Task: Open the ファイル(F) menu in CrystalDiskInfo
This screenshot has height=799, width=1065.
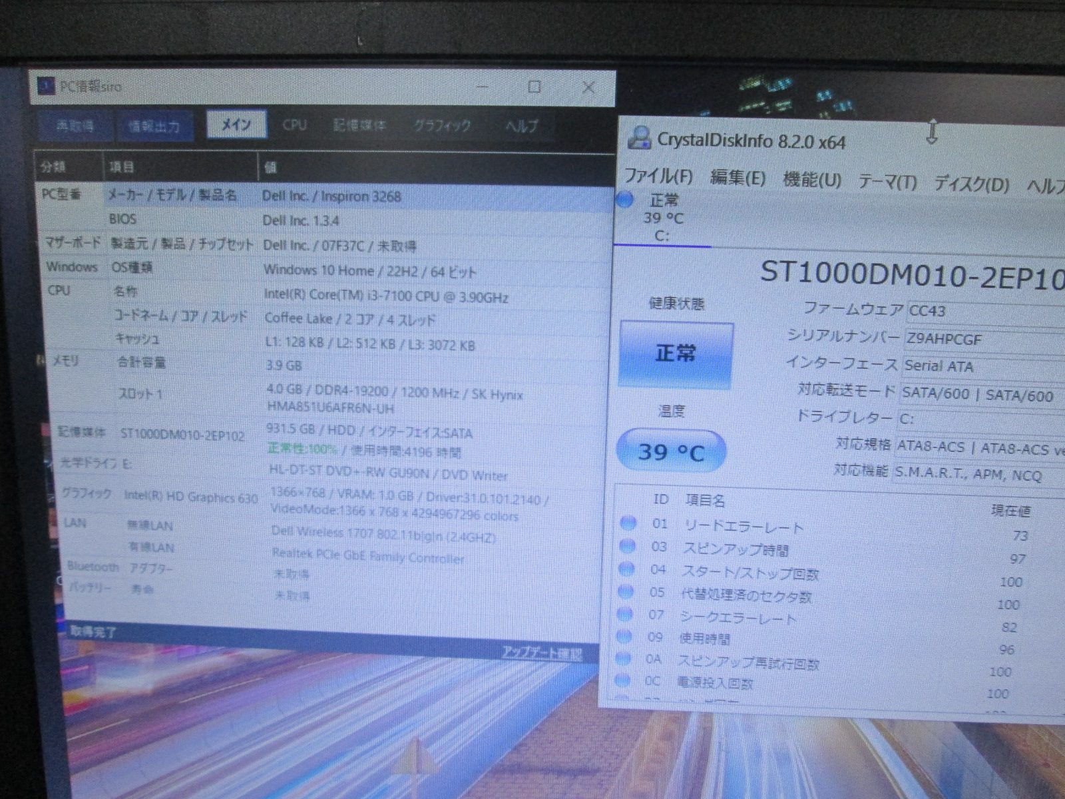Action: (x=658, y=176)
